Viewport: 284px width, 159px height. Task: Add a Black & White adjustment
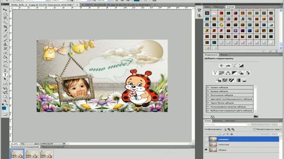tap(234, 73)
